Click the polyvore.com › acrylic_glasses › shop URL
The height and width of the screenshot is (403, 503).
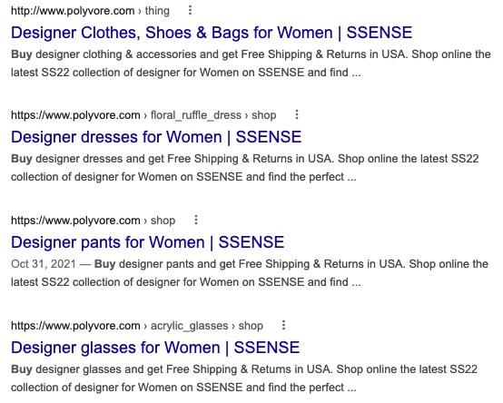(x=137, y=326)
